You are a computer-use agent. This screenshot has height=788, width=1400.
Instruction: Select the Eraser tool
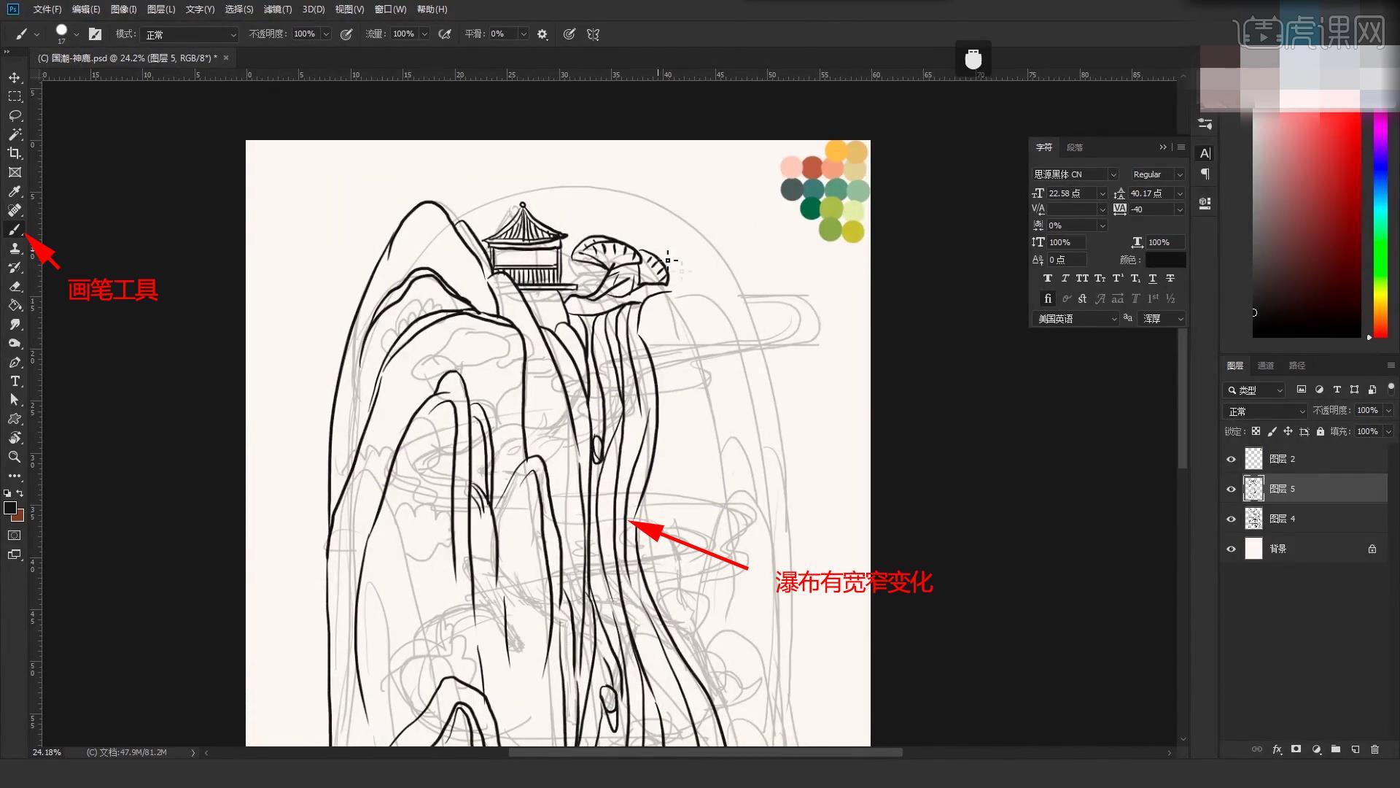(15, 286)
